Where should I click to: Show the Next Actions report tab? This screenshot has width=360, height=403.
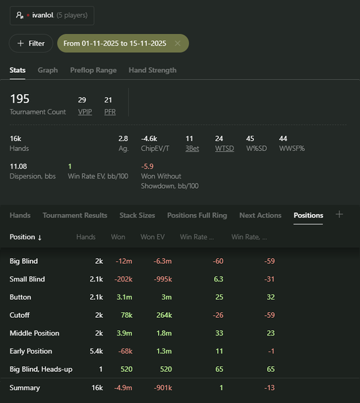coord(261,215)
